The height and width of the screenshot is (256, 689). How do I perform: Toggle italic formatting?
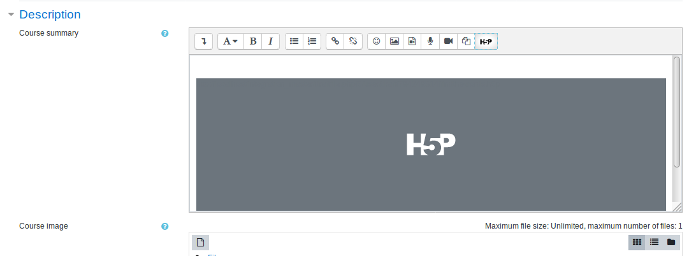point(271,41)
